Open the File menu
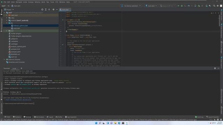The width and height of the screenshot is (223, 125). 5,2
